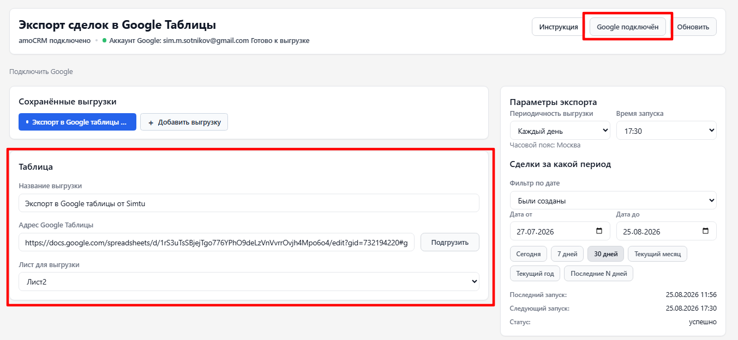Viewport: 738px width, 340px height.
Task: Open the calendar picker in Дата до field
Action: tap(706, 231)
